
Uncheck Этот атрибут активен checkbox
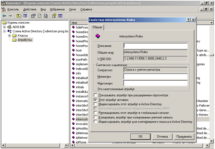pyautogui.click(x=95, y=100)
